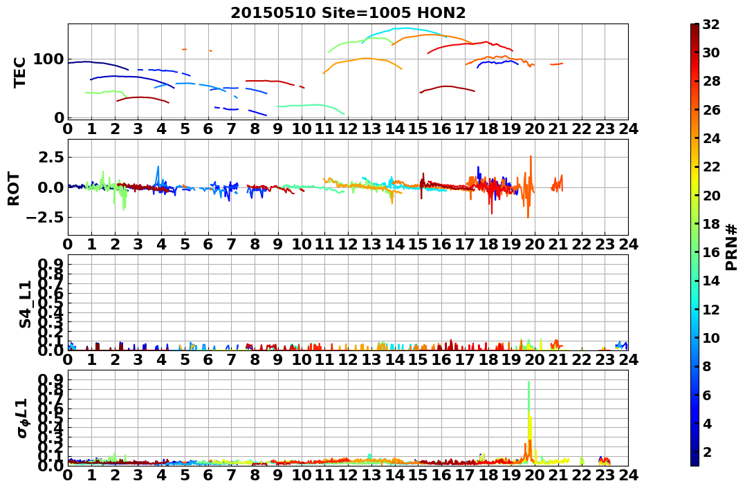Click the dark red TEC curve near hour 16
Viewport: 745px width, 490px height.
447,86
